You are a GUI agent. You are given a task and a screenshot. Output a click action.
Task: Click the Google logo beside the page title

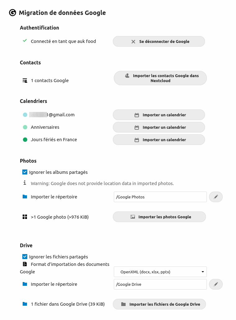point(13,13)
